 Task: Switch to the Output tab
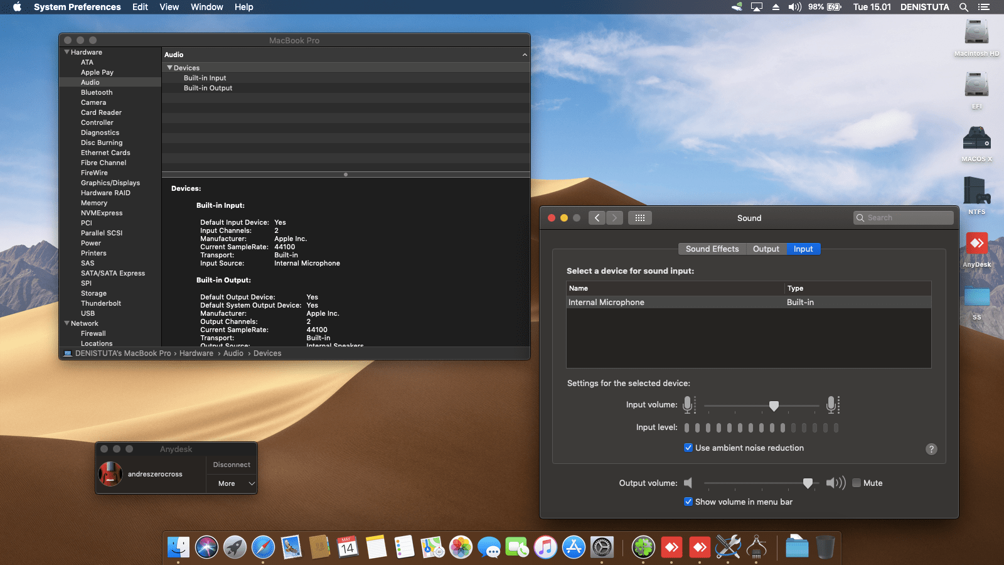766,249
